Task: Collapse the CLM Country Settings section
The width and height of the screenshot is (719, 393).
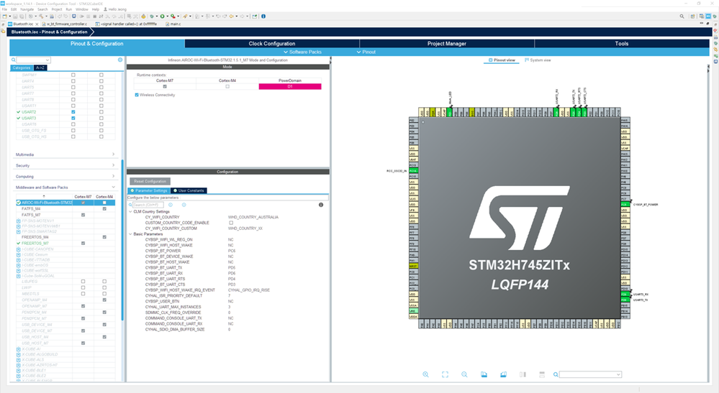Action: (x=130, y=212)
